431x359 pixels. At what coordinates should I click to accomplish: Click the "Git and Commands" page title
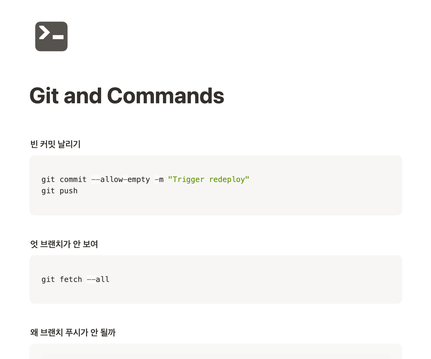pyautogui.click(x=127, y=96)
